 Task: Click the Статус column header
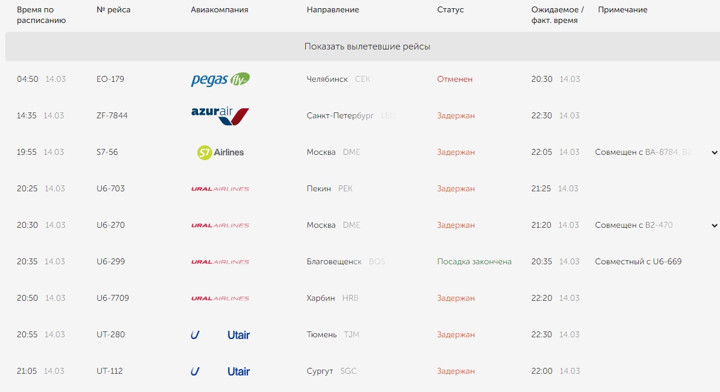click(450, 10)
